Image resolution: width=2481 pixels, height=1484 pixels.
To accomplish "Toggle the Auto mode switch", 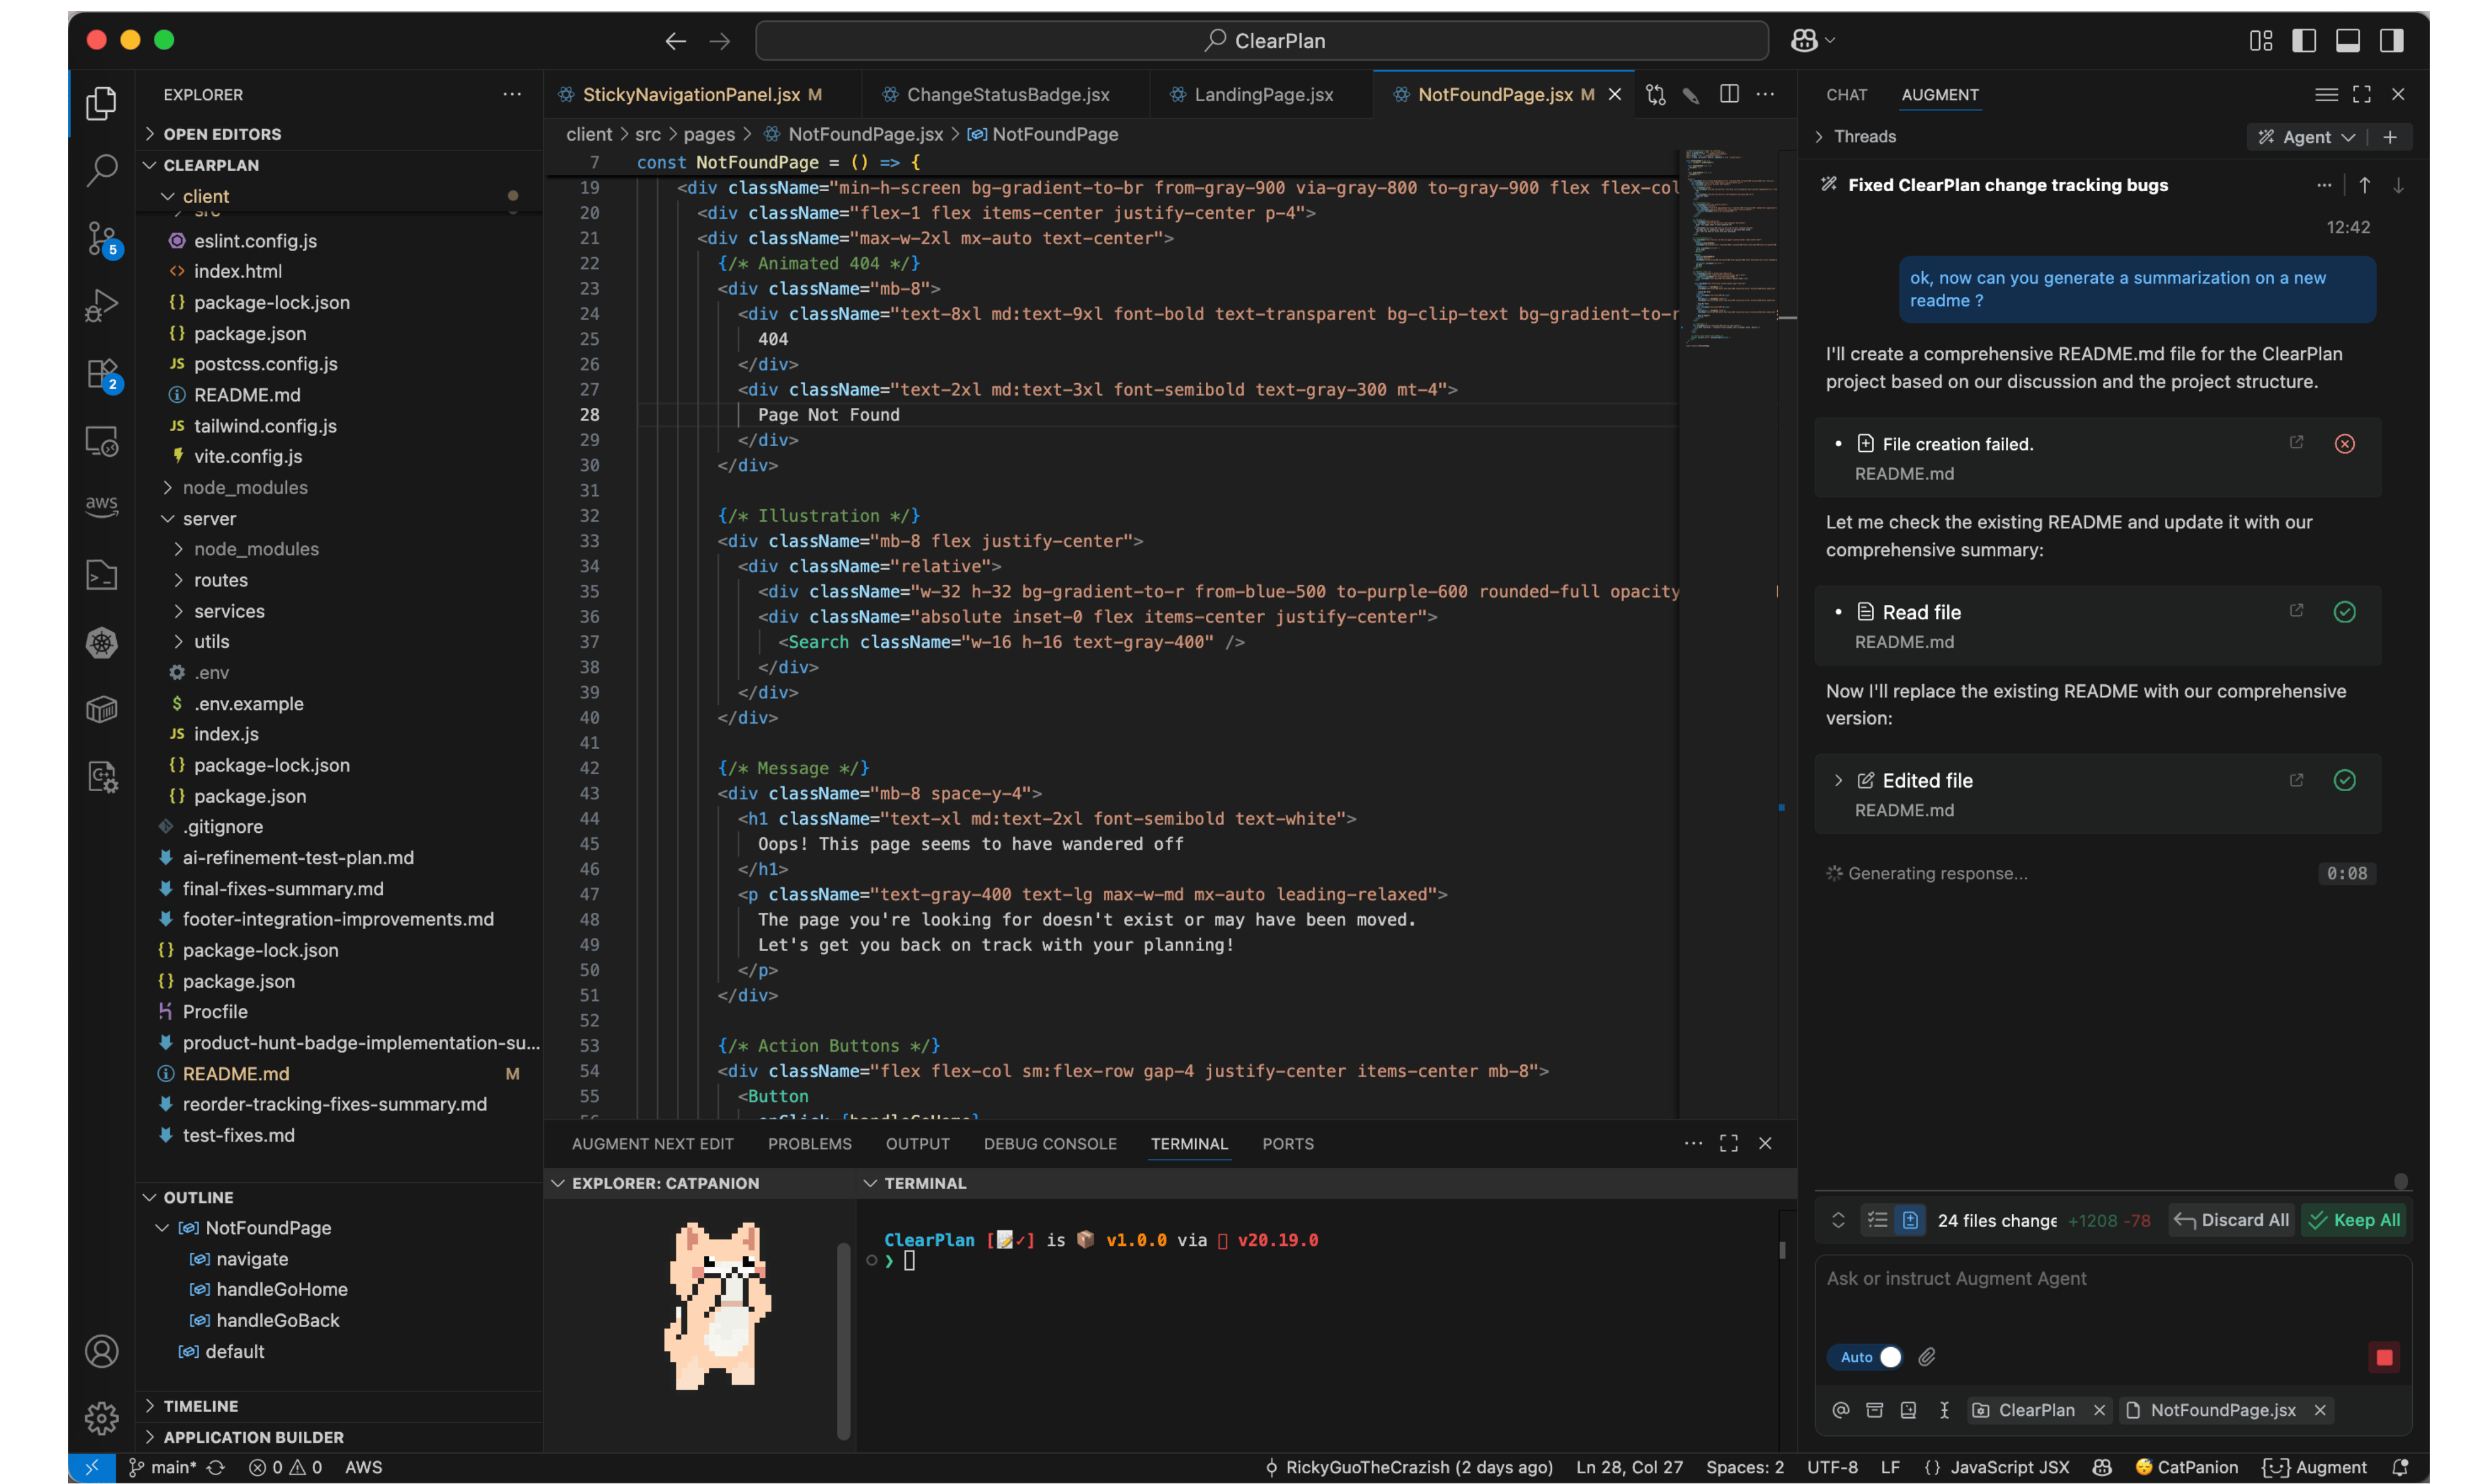I will (x=1865, y=1357).
